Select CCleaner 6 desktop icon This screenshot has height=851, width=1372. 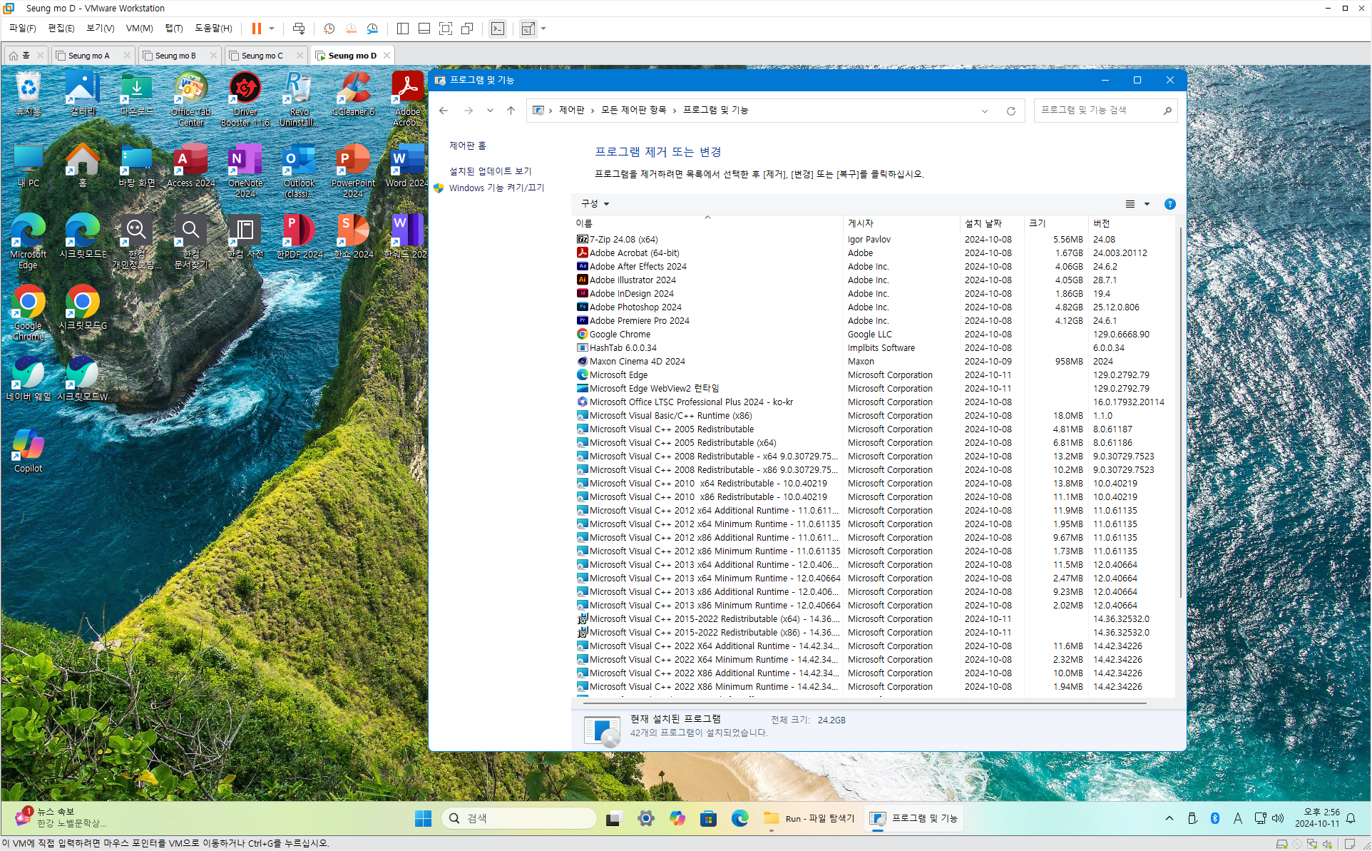tap(353, 94)
